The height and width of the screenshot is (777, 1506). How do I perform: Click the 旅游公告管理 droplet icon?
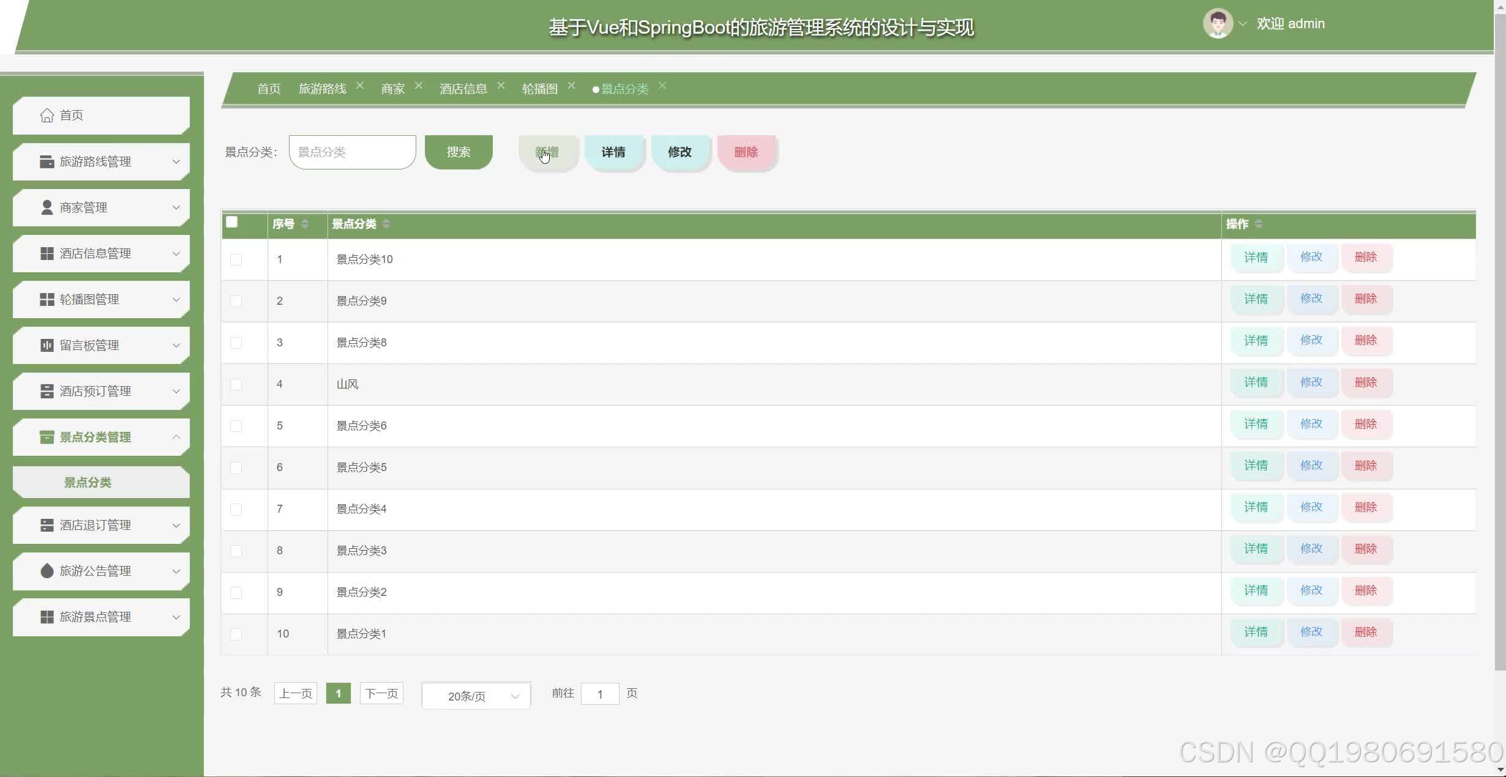[x=47, y=571]
